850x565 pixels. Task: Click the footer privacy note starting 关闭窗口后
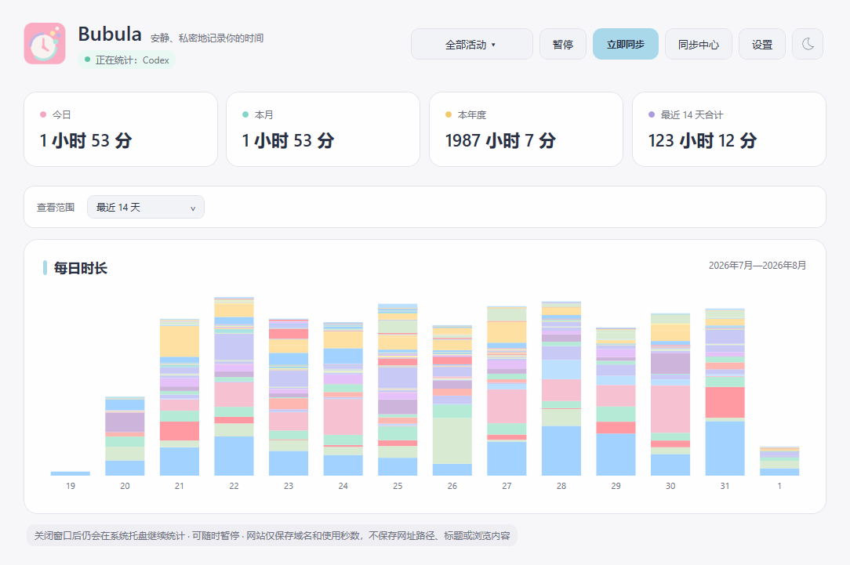tap(272, 535)
